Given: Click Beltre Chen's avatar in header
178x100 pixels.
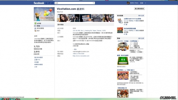Looking at the screenshot, I should [x=128, y=3].
